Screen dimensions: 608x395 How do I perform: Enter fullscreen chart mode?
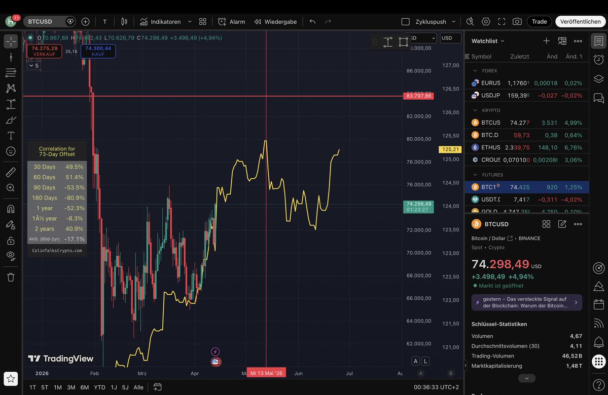point(502,22)
